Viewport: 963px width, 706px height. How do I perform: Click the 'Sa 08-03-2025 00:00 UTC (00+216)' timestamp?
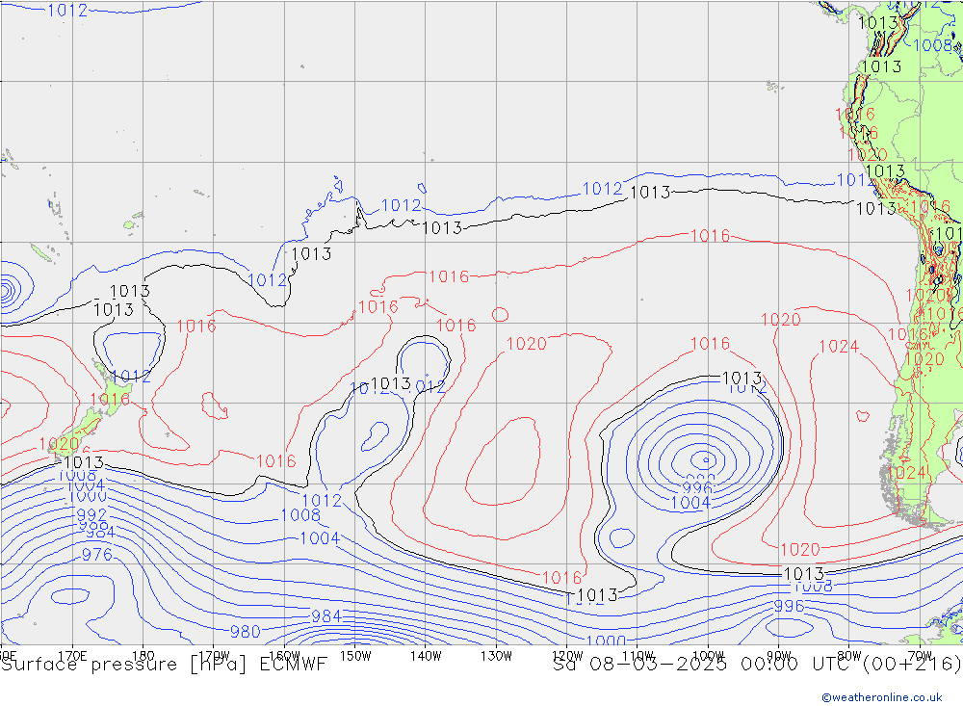point(757,665)
